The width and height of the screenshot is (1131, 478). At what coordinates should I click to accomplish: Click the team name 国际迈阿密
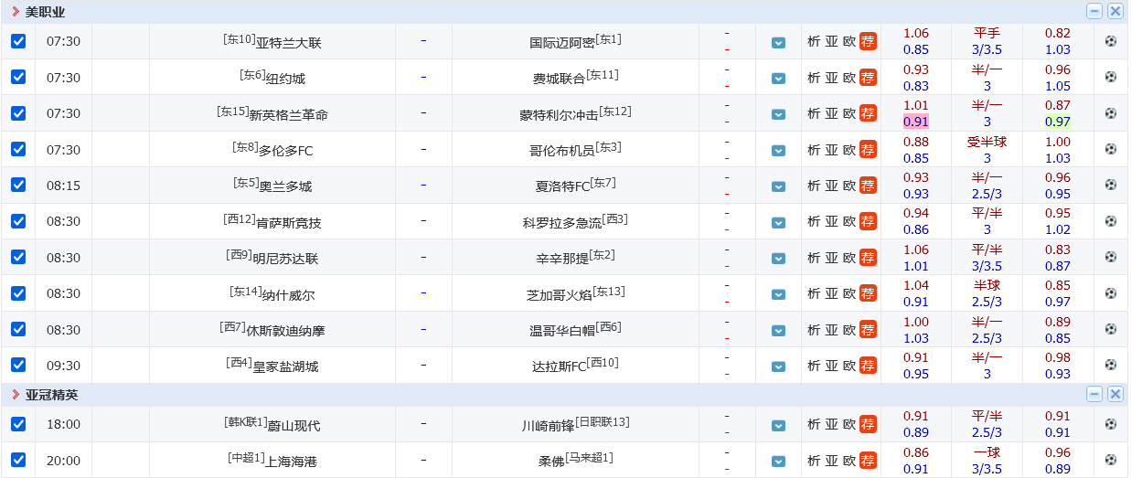[561, 42]
